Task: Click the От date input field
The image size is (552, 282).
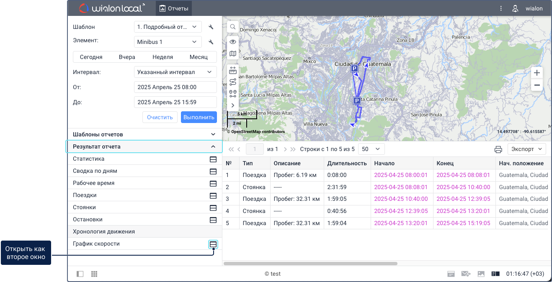Action: coord(175,87)
